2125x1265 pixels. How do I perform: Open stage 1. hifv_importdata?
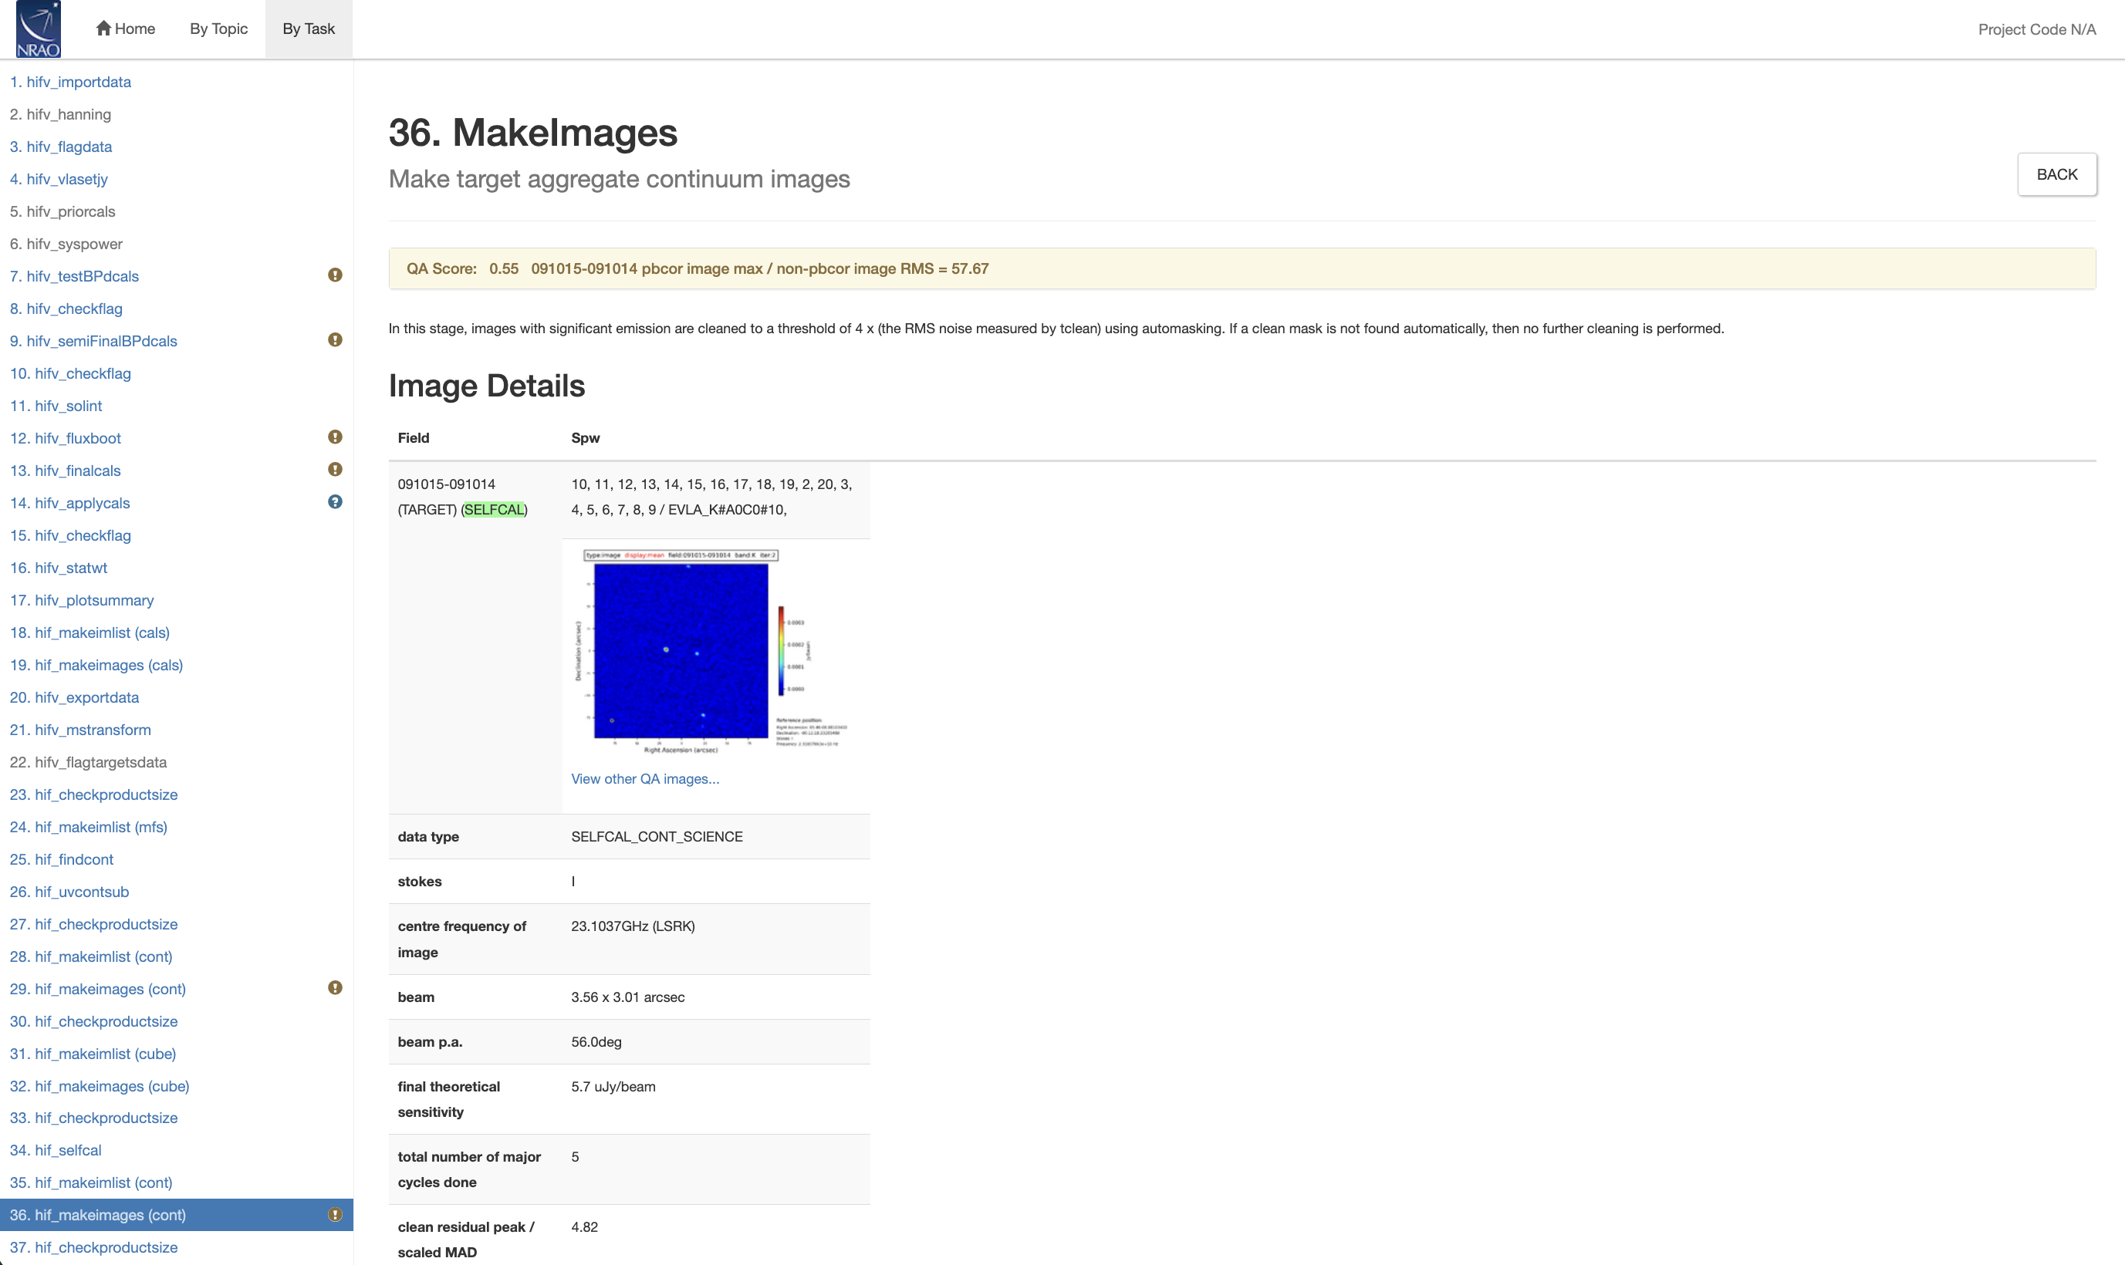coord(70,82)
